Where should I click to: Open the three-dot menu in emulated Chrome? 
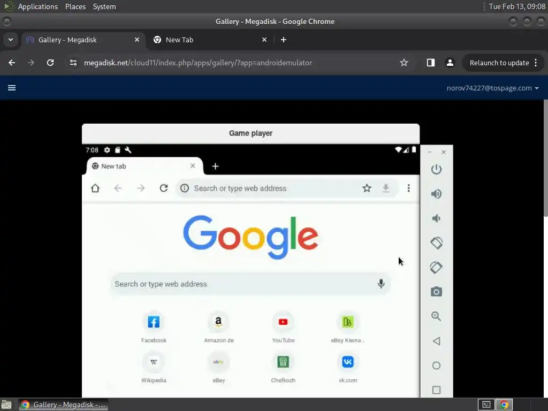coord(408,188)
